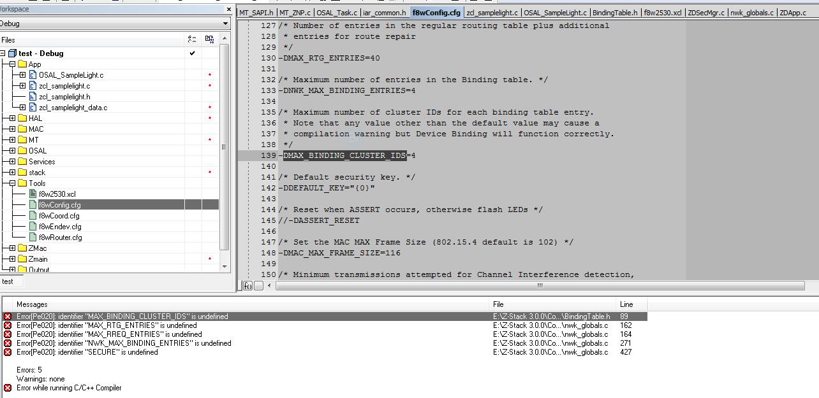The height and width of the screenshot is (398, 819).
Task: Collapse the Tools folder
Action: click(12, 183)
